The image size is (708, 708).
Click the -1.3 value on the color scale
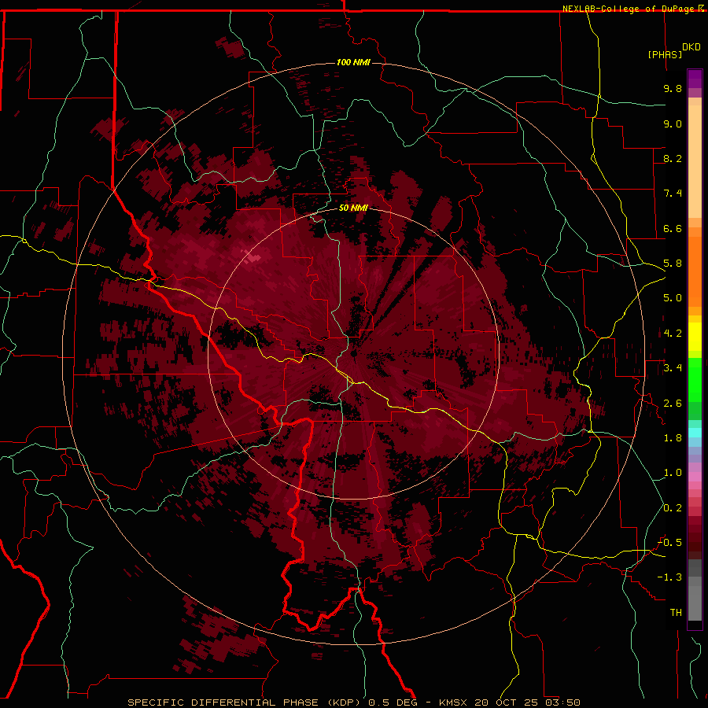pos(669,577)
